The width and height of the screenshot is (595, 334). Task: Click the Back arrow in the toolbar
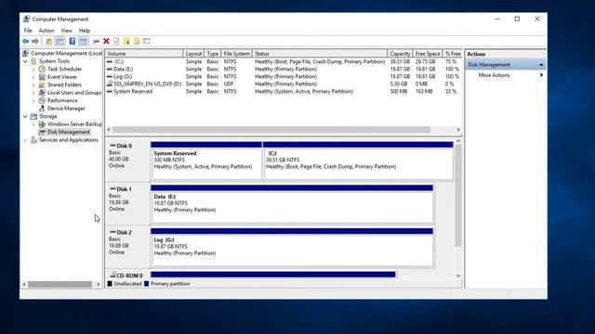[x=25, y=41]
